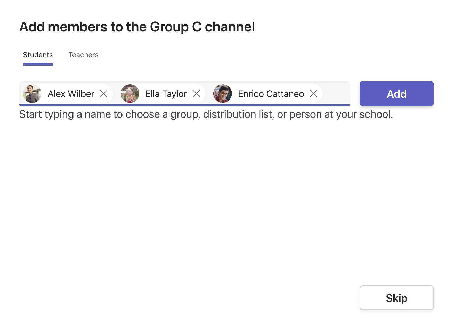Viewport: 454px width, 329px height.
Task: Select the Ella Taylor name label
Action: click(x=166, y=94)
